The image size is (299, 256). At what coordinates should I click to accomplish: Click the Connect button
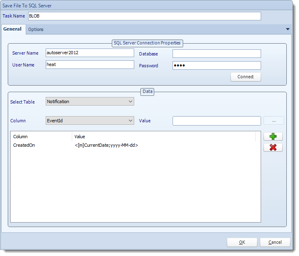[x=246, y=77]
